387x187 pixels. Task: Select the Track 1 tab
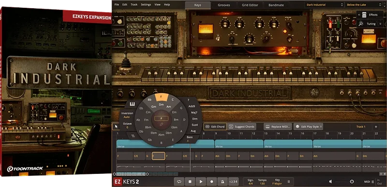(360, 127)
